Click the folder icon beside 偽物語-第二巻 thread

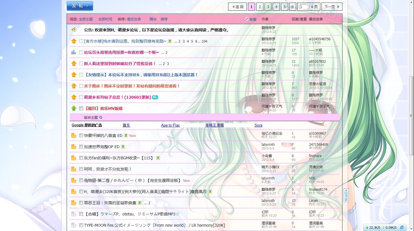[74, 180]
